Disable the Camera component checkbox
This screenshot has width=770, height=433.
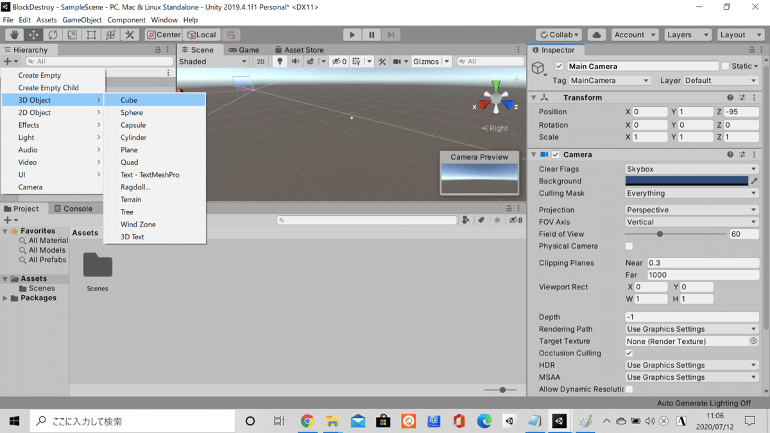[x=556, y=155]
